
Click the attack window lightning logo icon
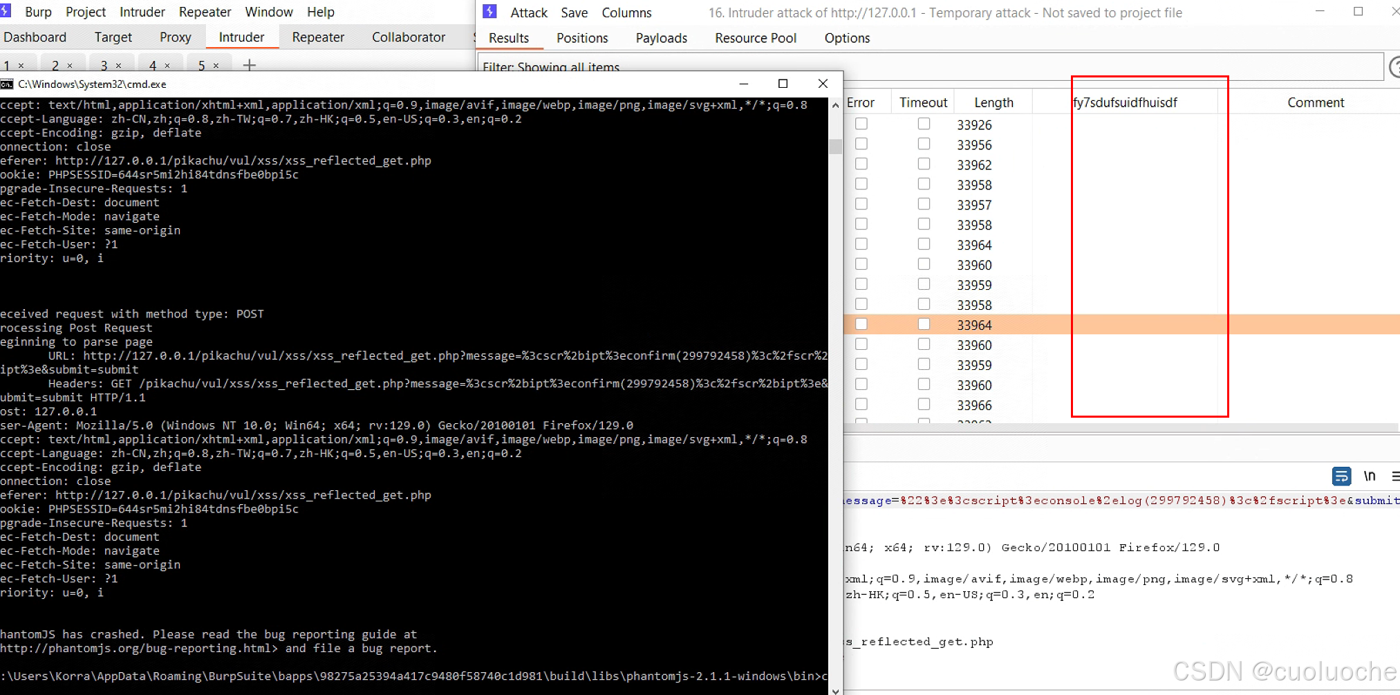489,11
